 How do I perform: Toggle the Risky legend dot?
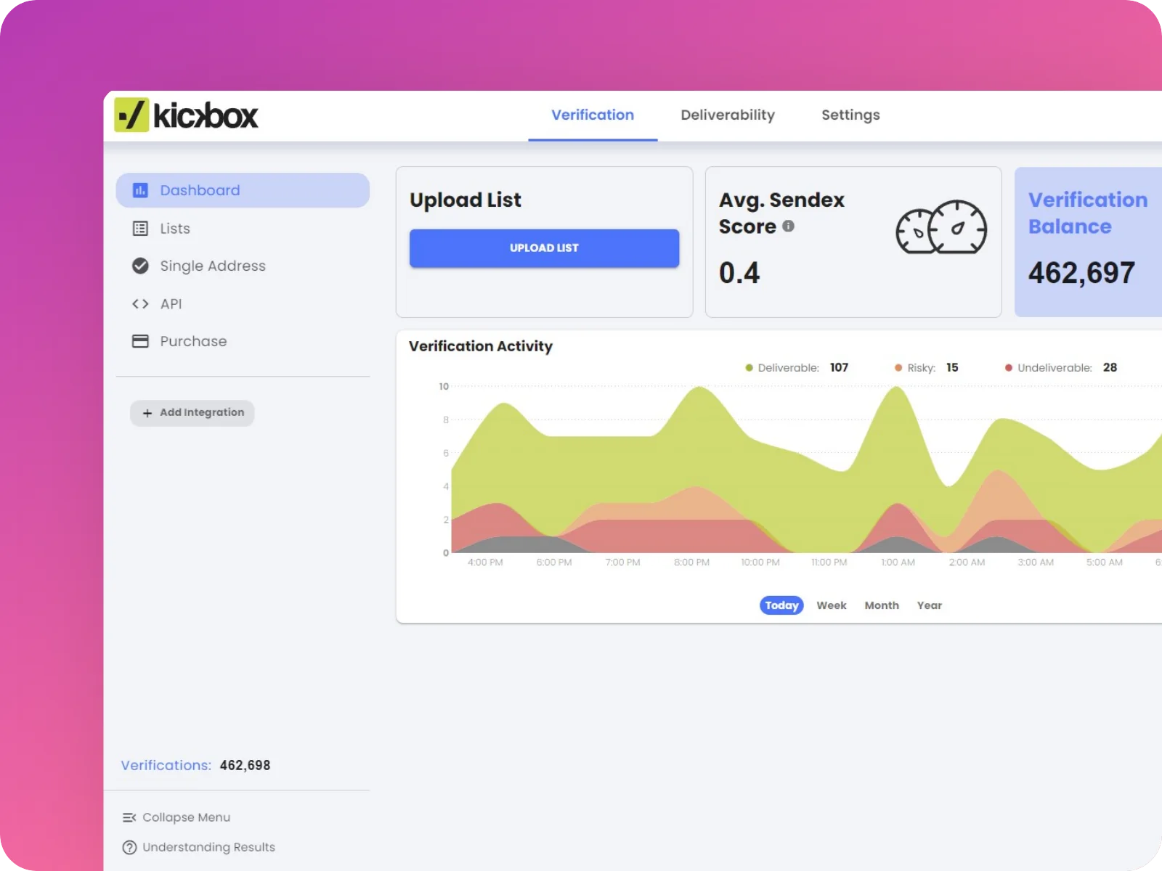pyautogui.click(x=898, y=368)
